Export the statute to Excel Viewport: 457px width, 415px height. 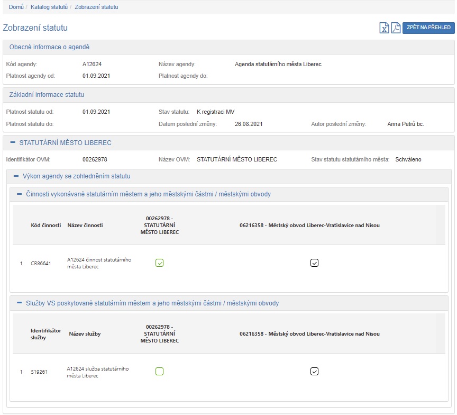coord(385,28)
